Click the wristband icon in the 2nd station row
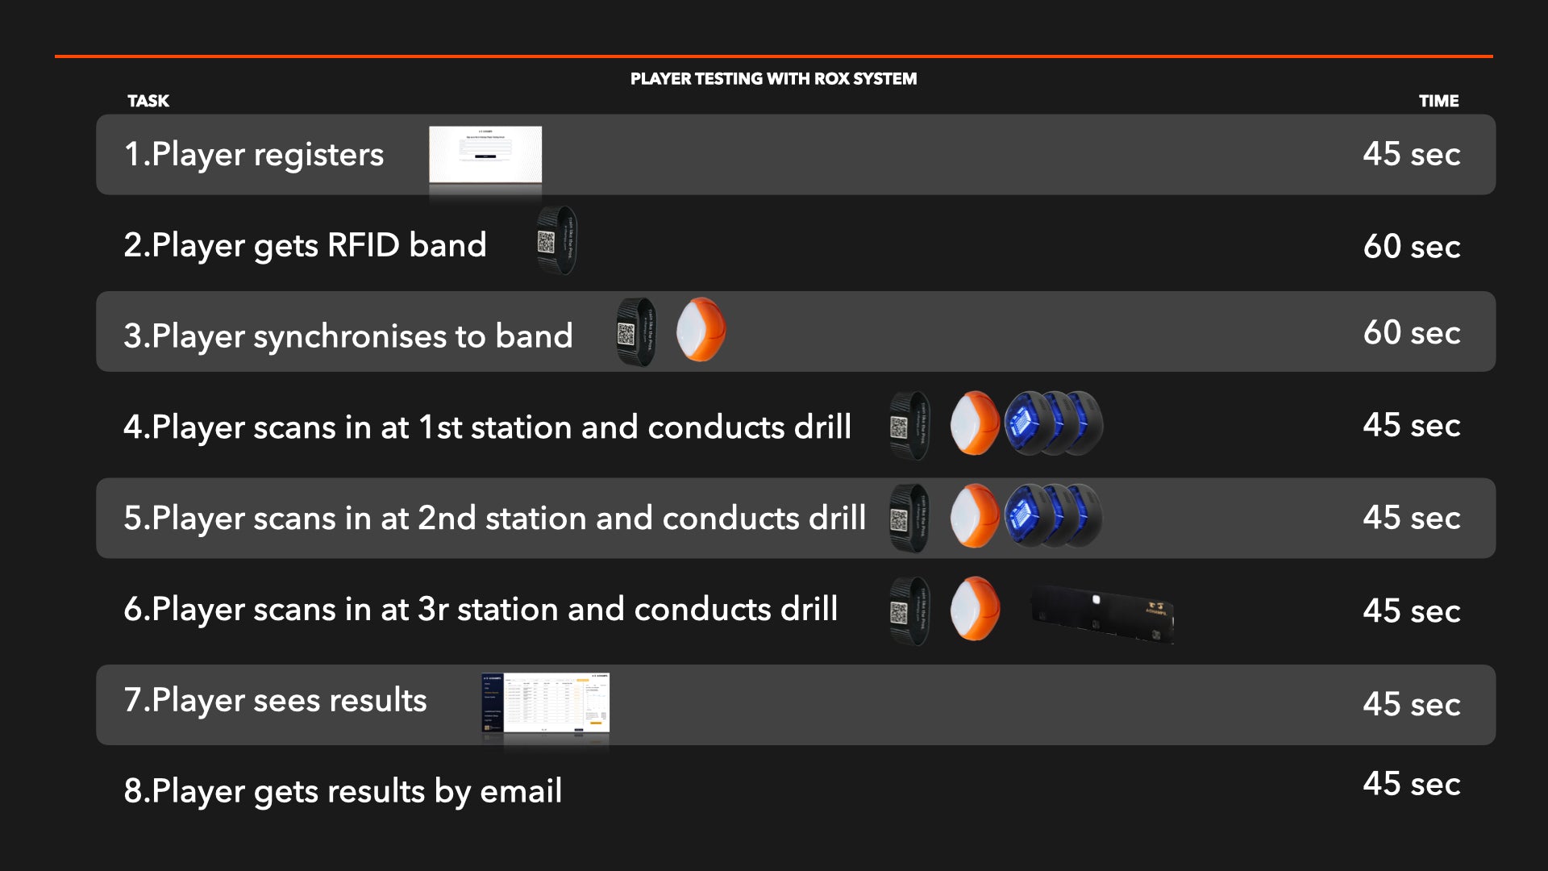Viewport: 1548px width, 871px height. [909, 518]
